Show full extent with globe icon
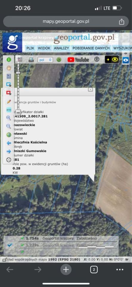The image size is (132, 287). pos(9,135)
